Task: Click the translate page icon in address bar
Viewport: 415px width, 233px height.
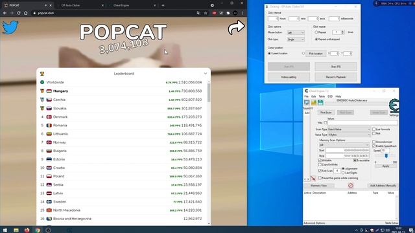Action: (198, 13)
